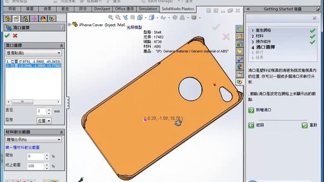The width and height of the screenshot is (324, 182).
Task: Click Section View icon in view toolbar
Action: [x=133, y=18]
